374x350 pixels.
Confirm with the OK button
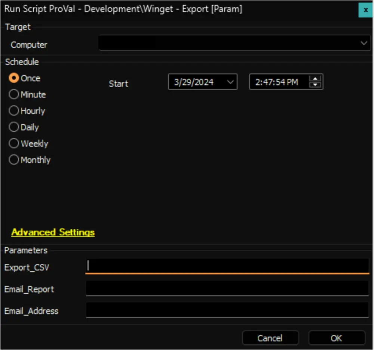(x=337, y=338)
